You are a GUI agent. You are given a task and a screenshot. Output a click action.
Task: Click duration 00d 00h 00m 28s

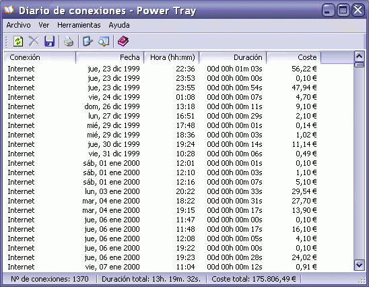click(x=234, y=257)
